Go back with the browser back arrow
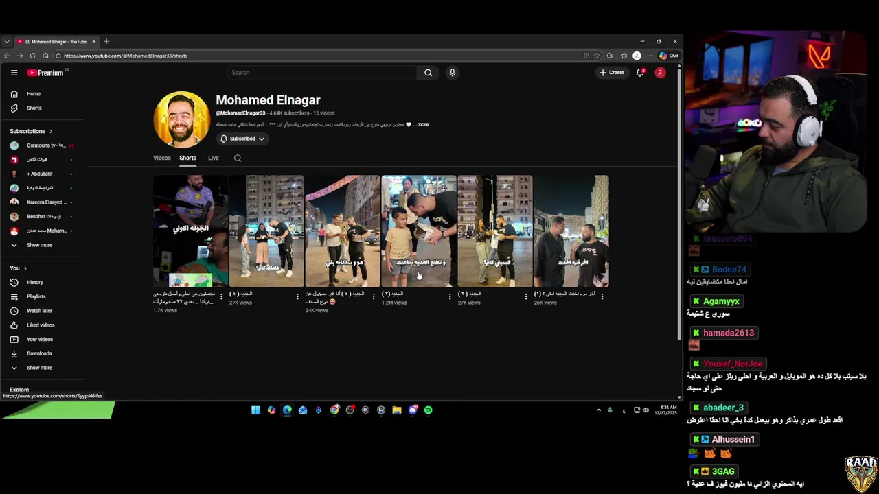This screenshot has height=494, width=879. tap(7, 56)
